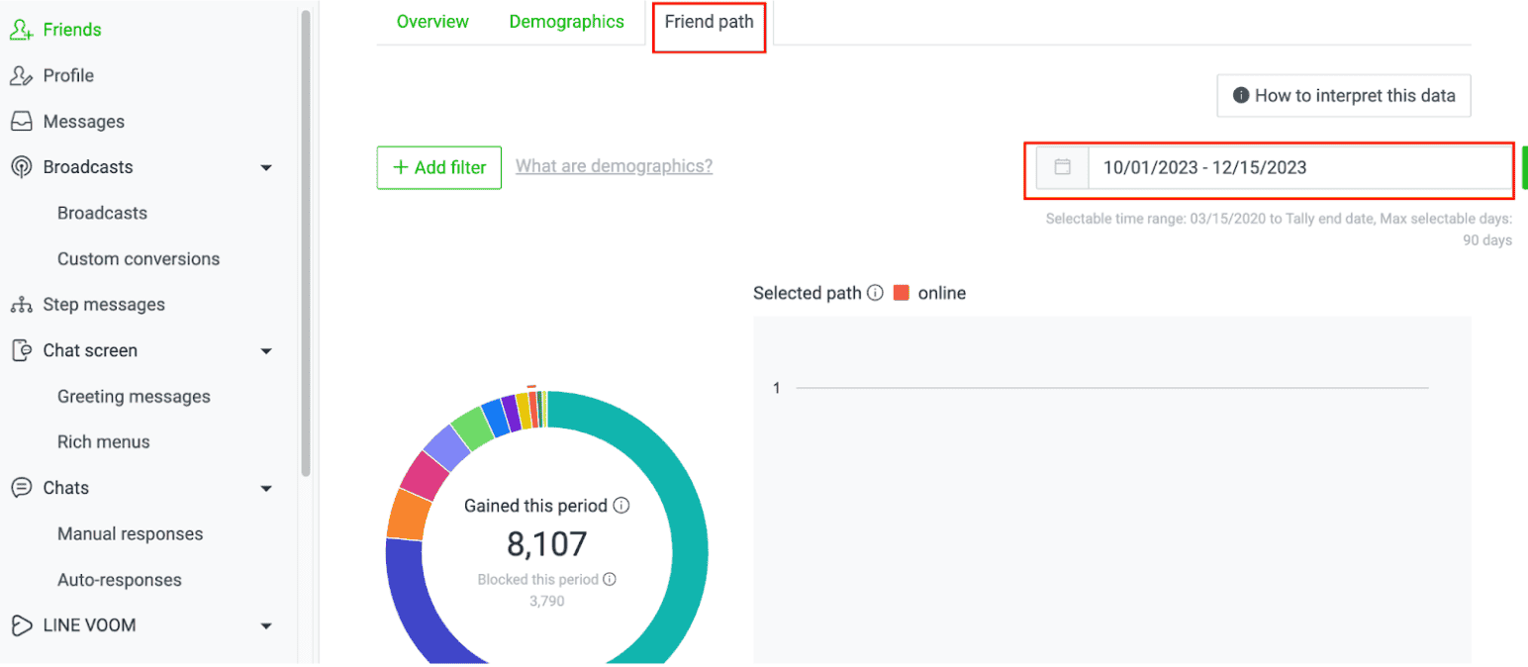Click the Broadcasts antenna icon

coord(21,167)
